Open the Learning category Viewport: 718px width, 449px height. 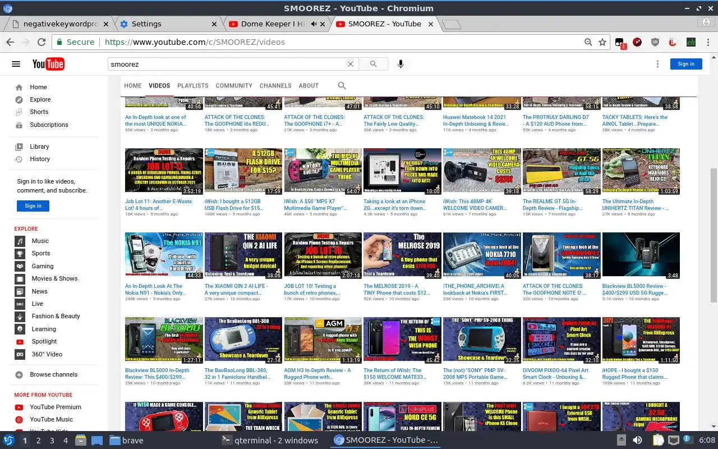coord(44,329)
